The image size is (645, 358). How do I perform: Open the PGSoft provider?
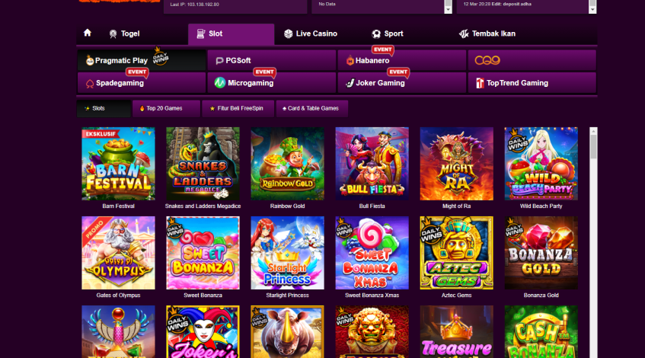(272, 60)
